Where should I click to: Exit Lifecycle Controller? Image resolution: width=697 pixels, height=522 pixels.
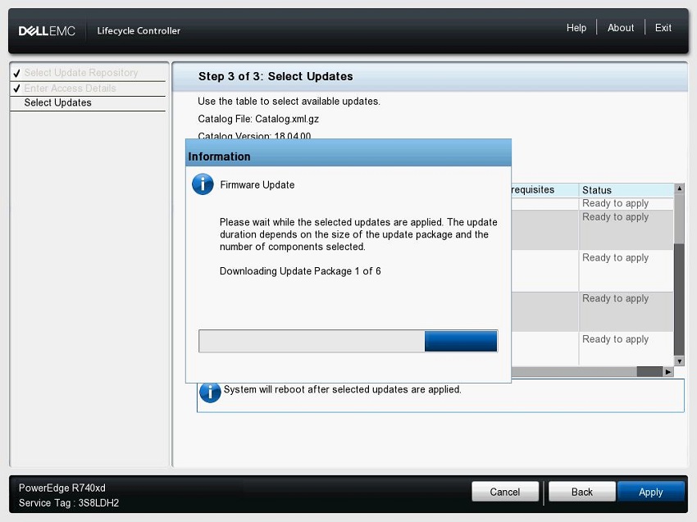point(663,28)
